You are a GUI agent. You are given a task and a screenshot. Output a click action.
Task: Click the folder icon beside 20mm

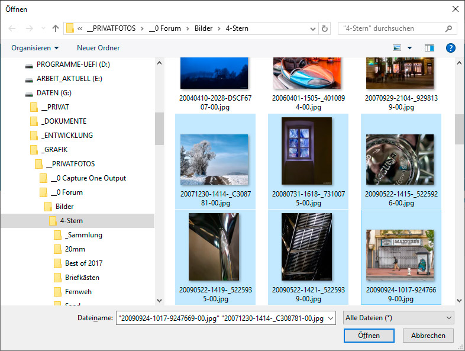click(58, 249)
